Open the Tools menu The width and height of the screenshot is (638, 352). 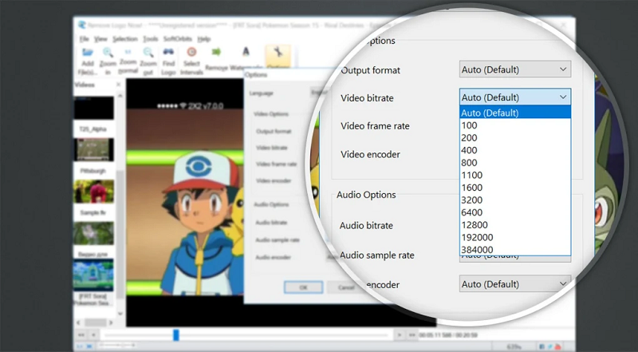tap(150, 39)
